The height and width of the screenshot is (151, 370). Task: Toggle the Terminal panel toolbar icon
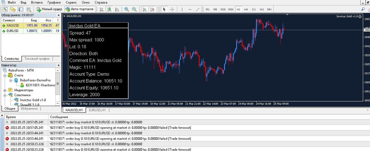tap(21, 9)
